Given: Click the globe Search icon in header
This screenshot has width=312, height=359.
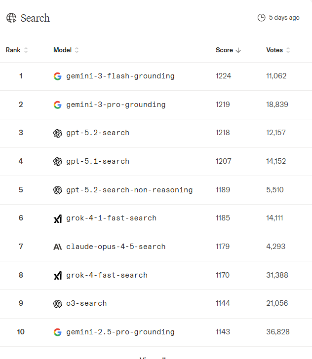Looking at the screenshot, I should [x=11, y=18].
